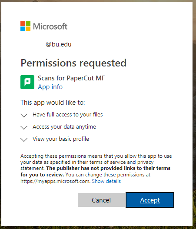Open the App info link
The height and width of the screenshot is (229, 196).
pyautogui.click(x=50, y=87)
